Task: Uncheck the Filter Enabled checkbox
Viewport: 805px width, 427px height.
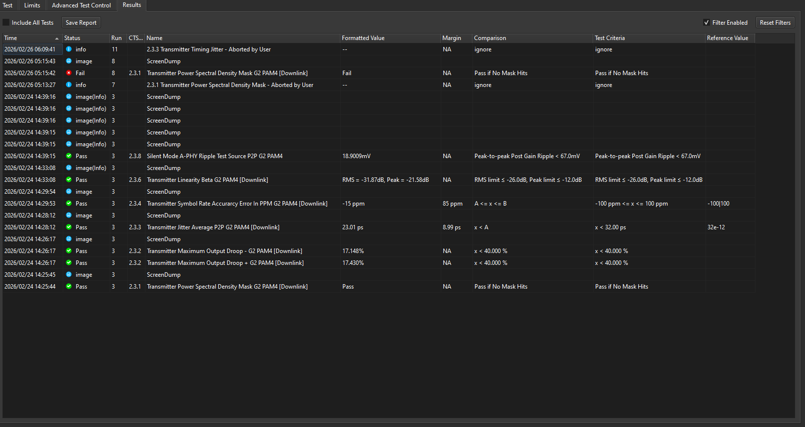Action: [707, 23]
